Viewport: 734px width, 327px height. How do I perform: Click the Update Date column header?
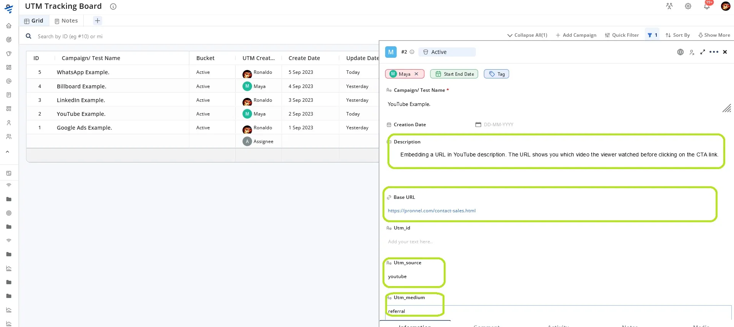point(362,58)
